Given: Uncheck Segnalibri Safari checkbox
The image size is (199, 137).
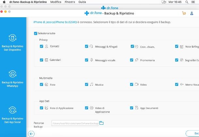Looking at the screenshot, I should [x=176, y=60].
